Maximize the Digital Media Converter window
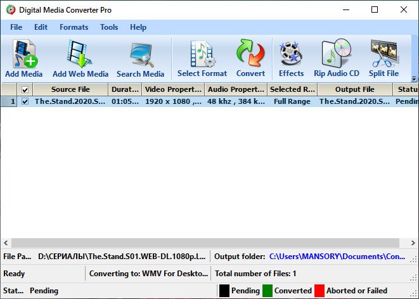Viewport: 419px width, 299px height. click(375, 10)
